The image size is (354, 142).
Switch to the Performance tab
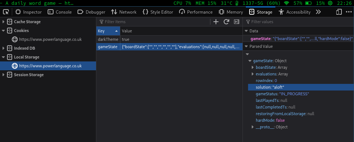(196, 12)
